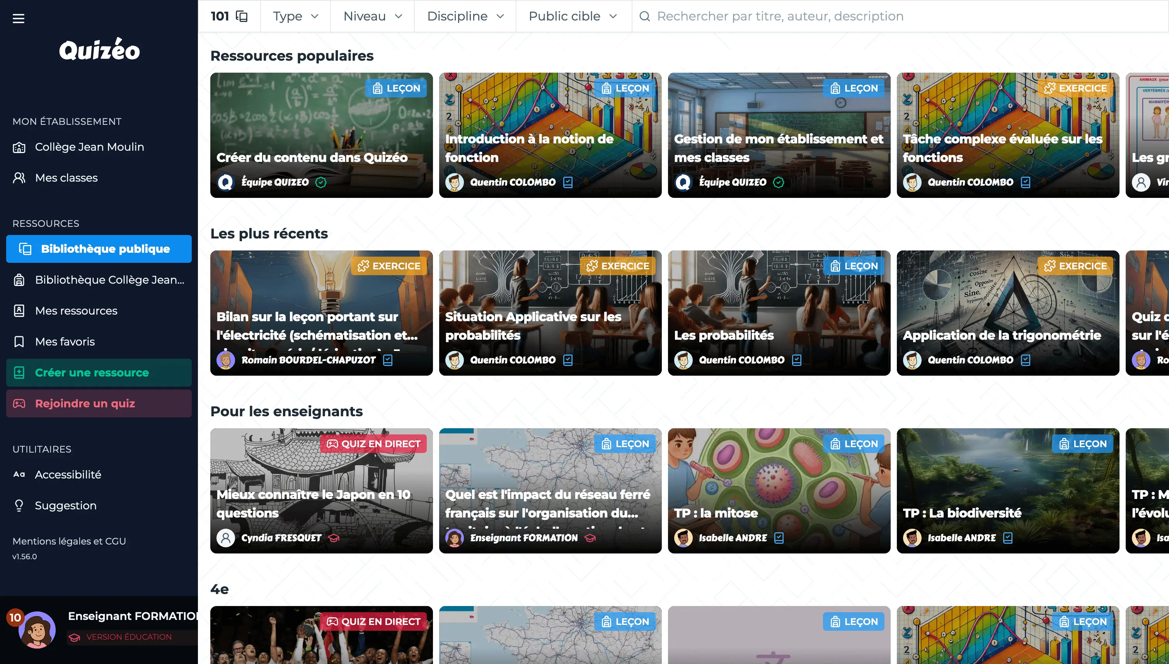Click the Accessibilité Aa icon
The height and width of the screenshot is (664, 1169).
point(19,474)
